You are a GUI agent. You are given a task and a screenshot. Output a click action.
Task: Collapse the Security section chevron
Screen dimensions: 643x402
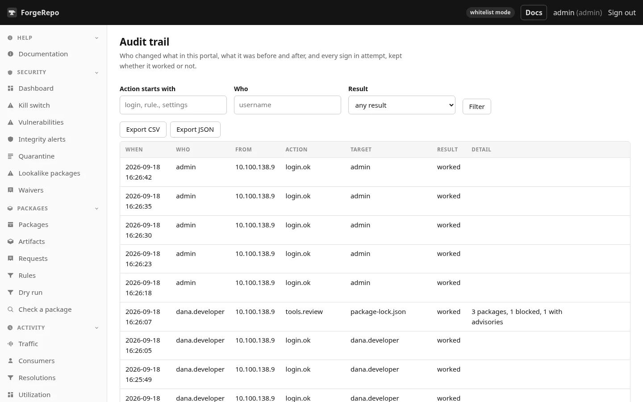[96, 72]
